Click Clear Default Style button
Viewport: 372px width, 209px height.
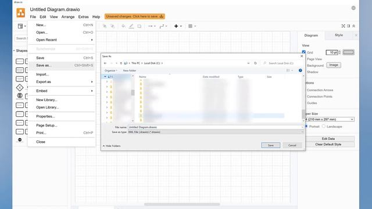tap(328, 145)
